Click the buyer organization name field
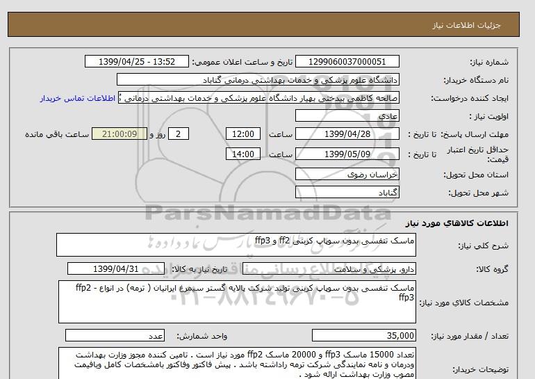This screenshot has height=379, width=535. (258, 80)
